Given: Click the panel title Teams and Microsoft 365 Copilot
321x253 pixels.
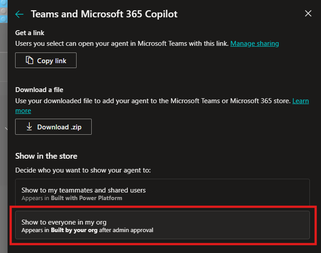Looking at the screenshot, I should (x=104, y=14).
